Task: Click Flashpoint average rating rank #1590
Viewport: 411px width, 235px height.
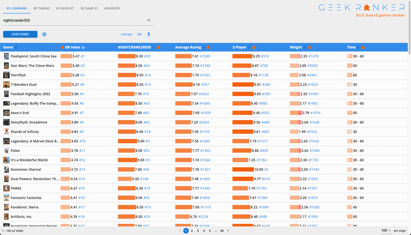Action: (205, 56)
